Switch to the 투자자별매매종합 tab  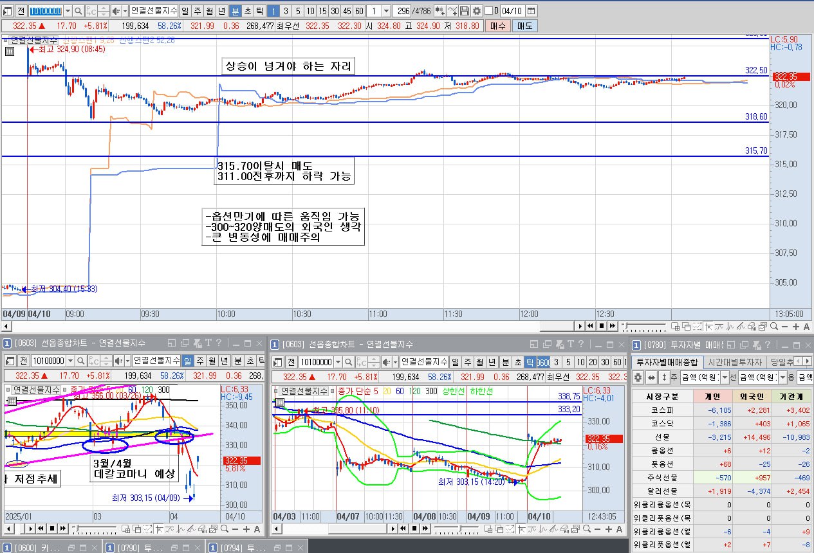667,363
